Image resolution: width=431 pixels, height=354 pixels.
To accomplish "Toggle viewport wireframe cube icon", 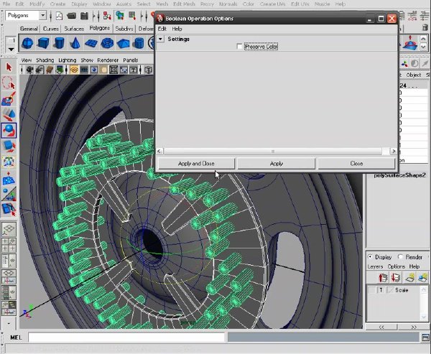I will pyautogui.click(x=149, y=70).
